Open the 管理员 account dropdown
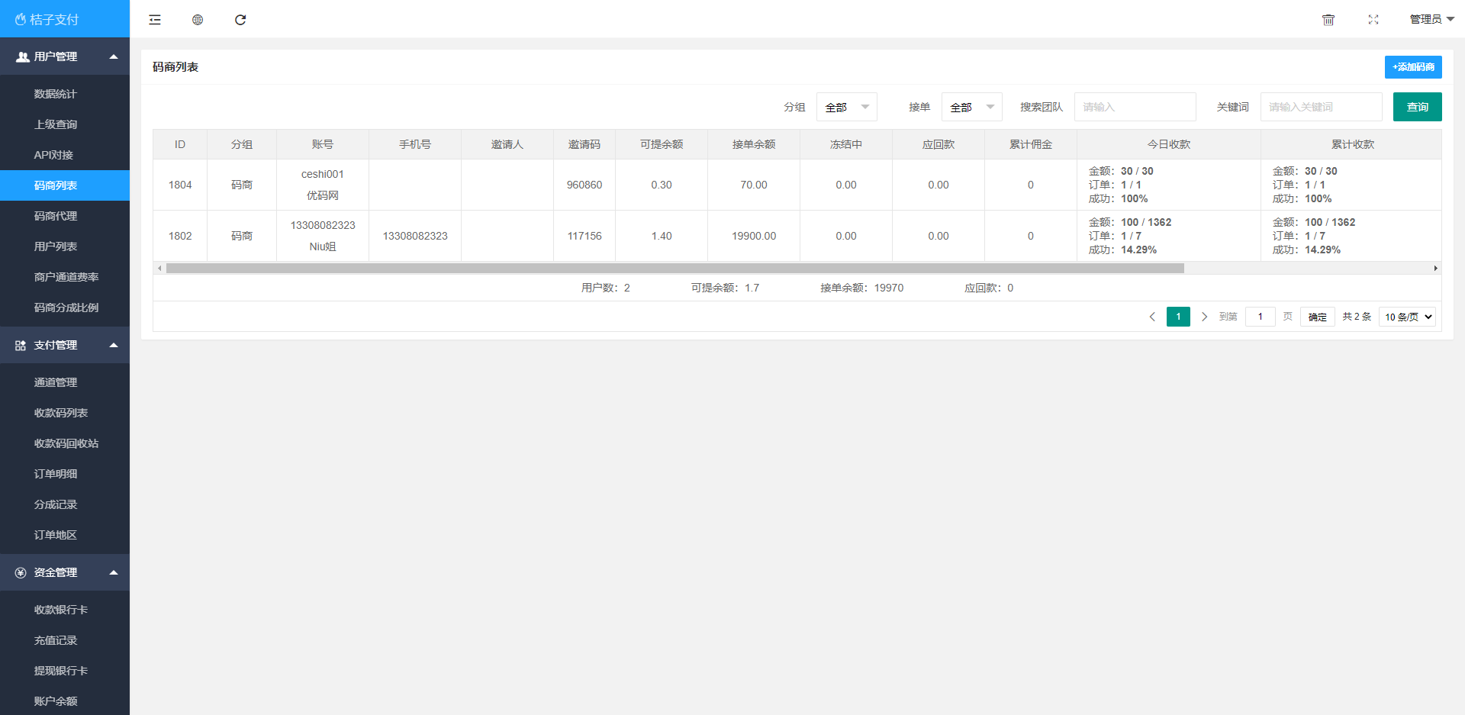1465x715 pixels. [1431, 20]
